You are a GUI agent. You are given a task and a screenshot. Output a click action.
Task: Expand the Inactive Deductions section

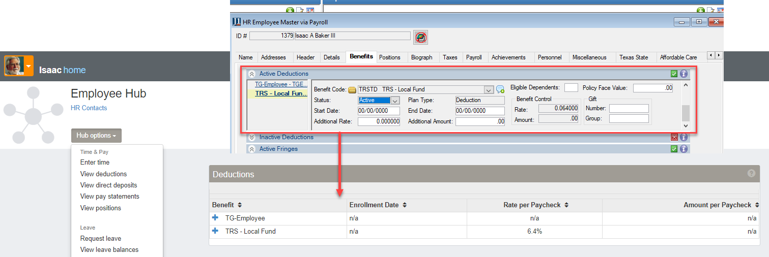tap(251, 137)
